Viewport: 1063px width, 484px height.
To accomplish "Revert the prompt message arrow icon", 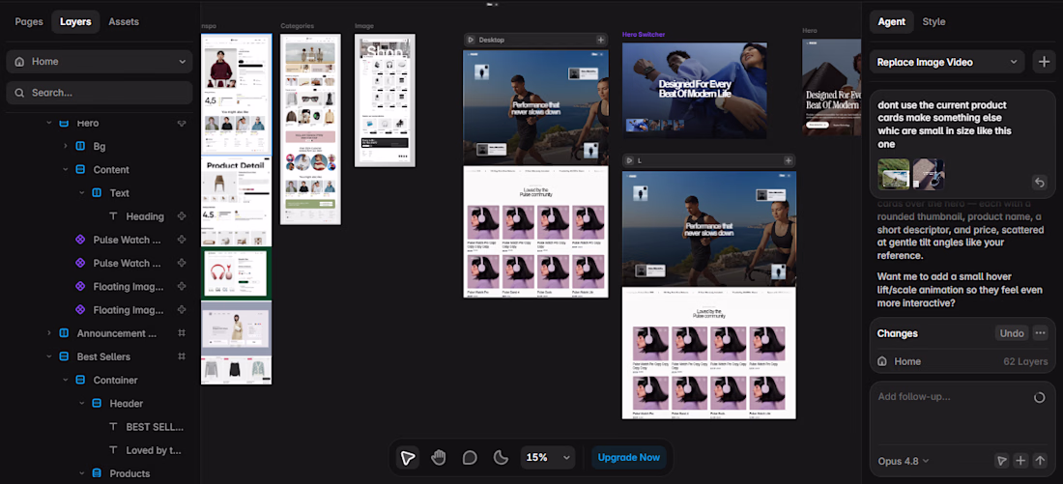I will 1039,183.
